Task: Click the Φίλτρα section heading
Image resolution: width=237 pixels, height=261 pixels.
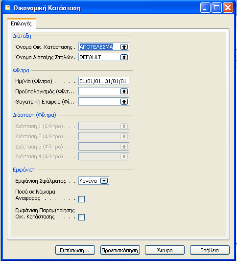Action: pos(21,70)
